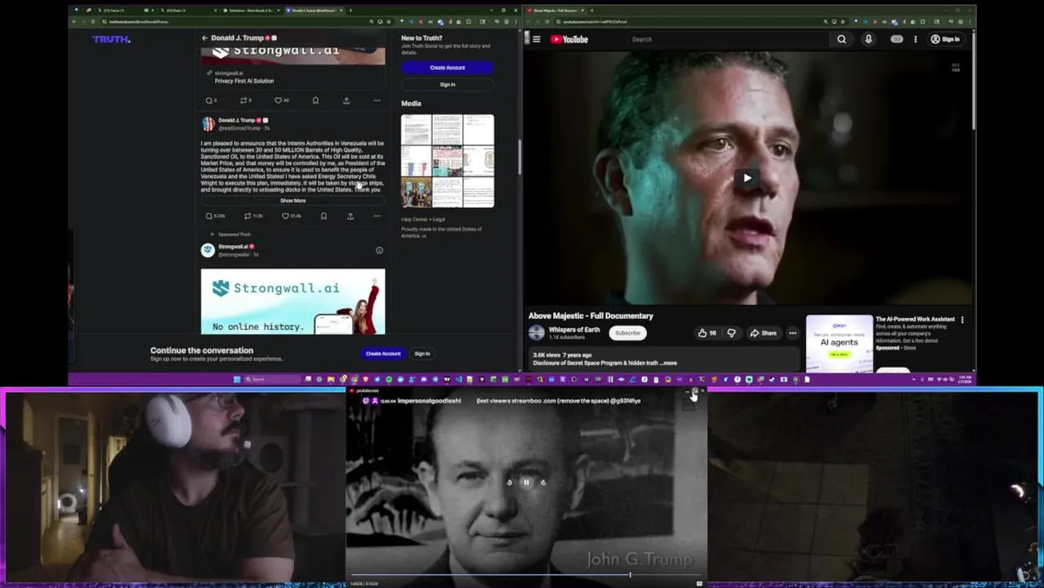Click the Above Majestic video title
Image resolution: width=1044 pixels, height=588 pixels.
pos(591,316)
